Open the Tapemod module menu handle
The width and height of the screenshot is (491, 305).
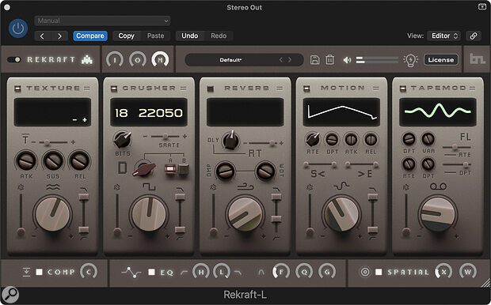(x=472, y=88)
